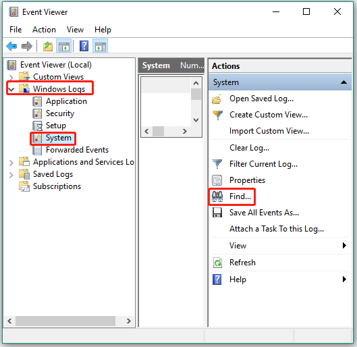Click the Properties sheet icon
357x347 pixels.
click(217, 180)
